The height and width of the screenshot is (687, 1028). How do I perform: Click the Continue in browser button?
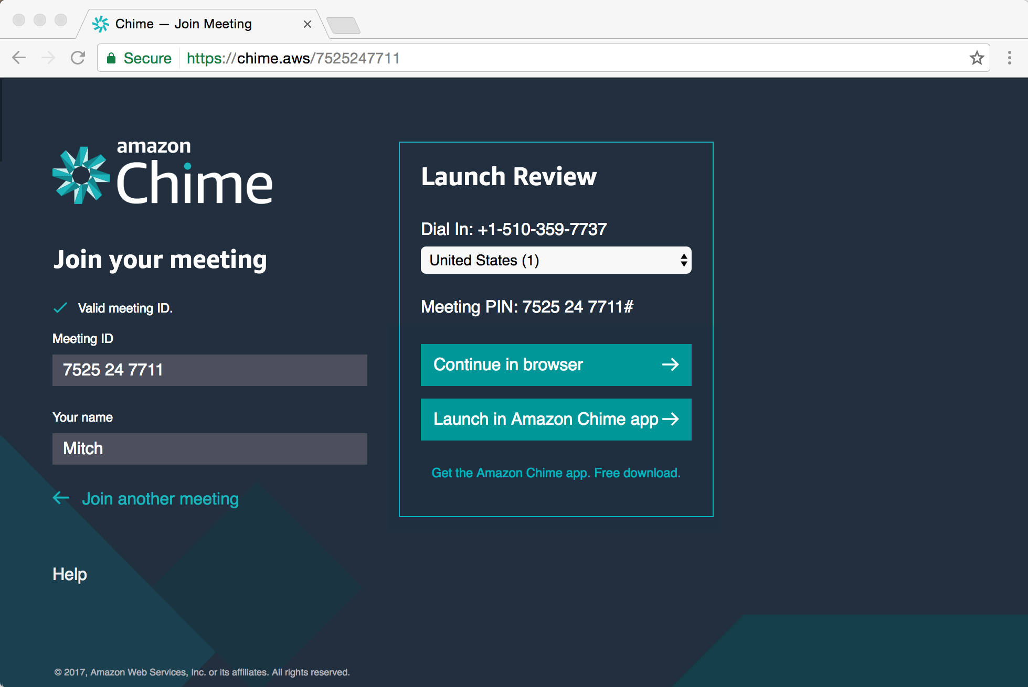[x=555, y=364]
